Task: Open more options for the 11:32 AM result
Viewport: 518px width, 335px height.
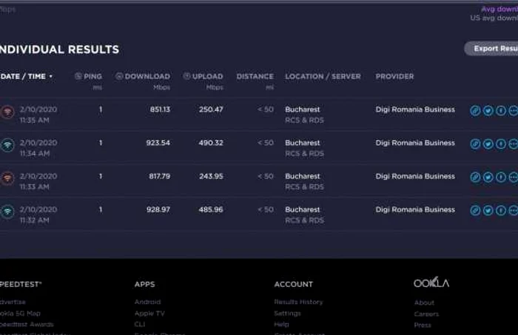Action: [513, 211]
